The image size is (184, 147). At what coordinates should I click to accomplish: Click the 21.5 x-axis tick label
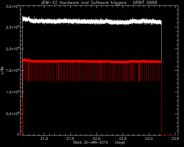(70, 139)
